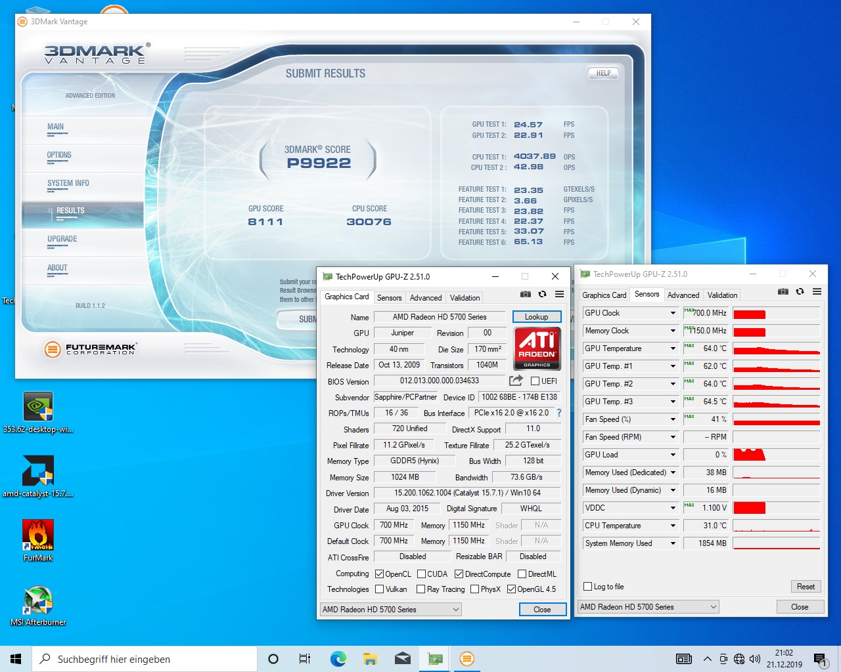Viewport: 841px width, 672px height.
Task: Open the GPU Clock sensor dropdown
Action: (673, 313)
